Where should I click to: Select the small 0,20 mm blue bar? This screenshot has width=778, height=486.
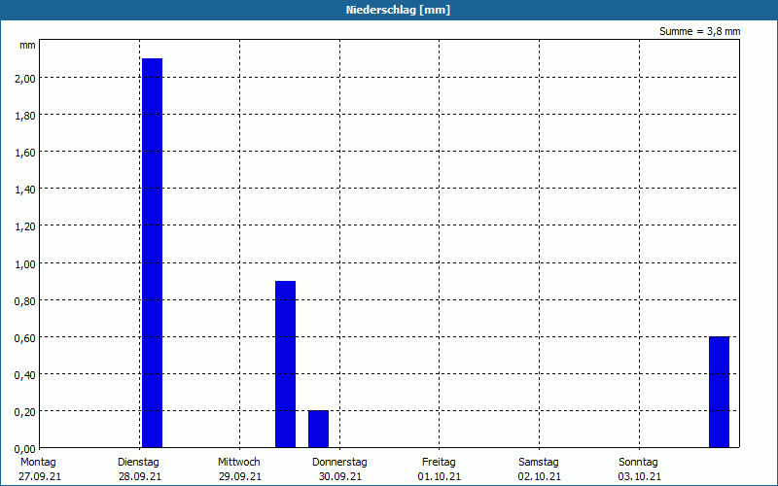[x=318, y=429]
